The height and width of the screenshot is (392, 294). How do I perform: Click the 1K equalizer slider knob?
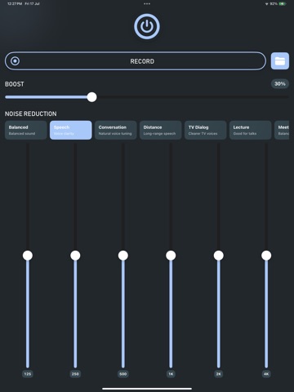pos(171,256)
